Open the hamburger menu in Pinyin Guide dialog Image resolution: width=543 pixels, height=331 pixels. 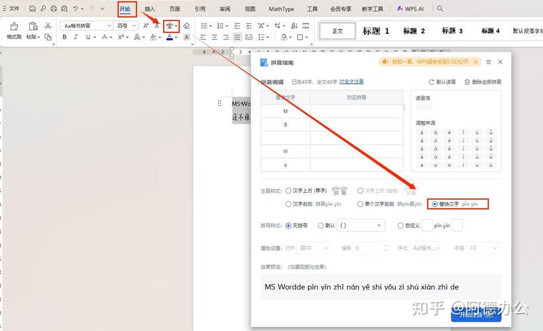point(489,62)
